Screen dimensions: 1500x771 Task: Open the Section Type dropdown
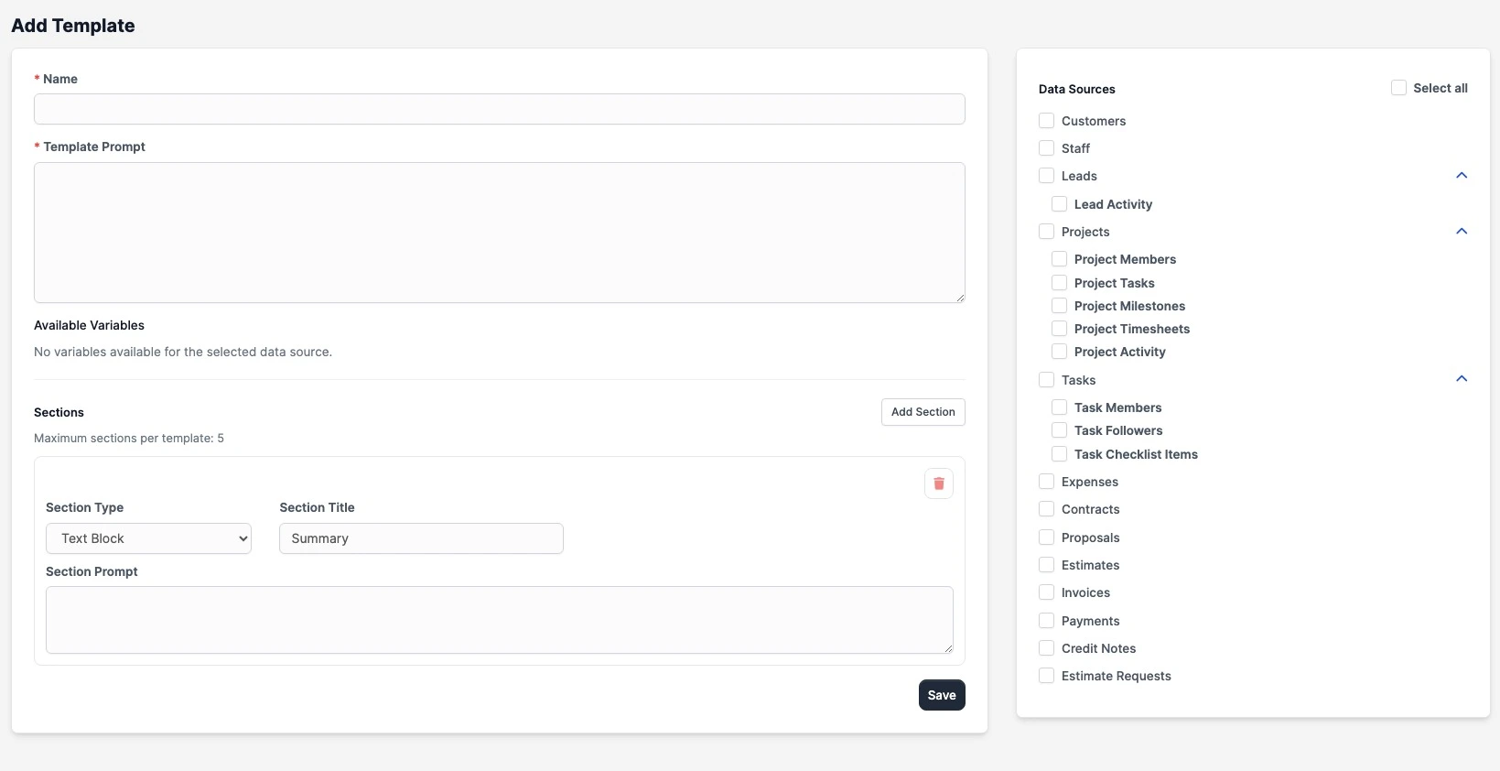[x=148, y=538]
